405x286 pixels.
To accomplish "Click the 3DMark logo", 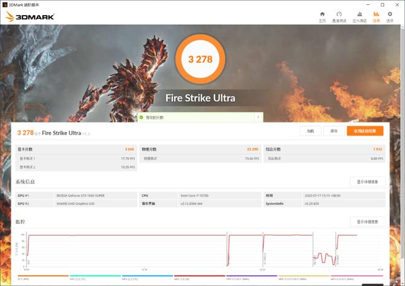I will (30, 17).
